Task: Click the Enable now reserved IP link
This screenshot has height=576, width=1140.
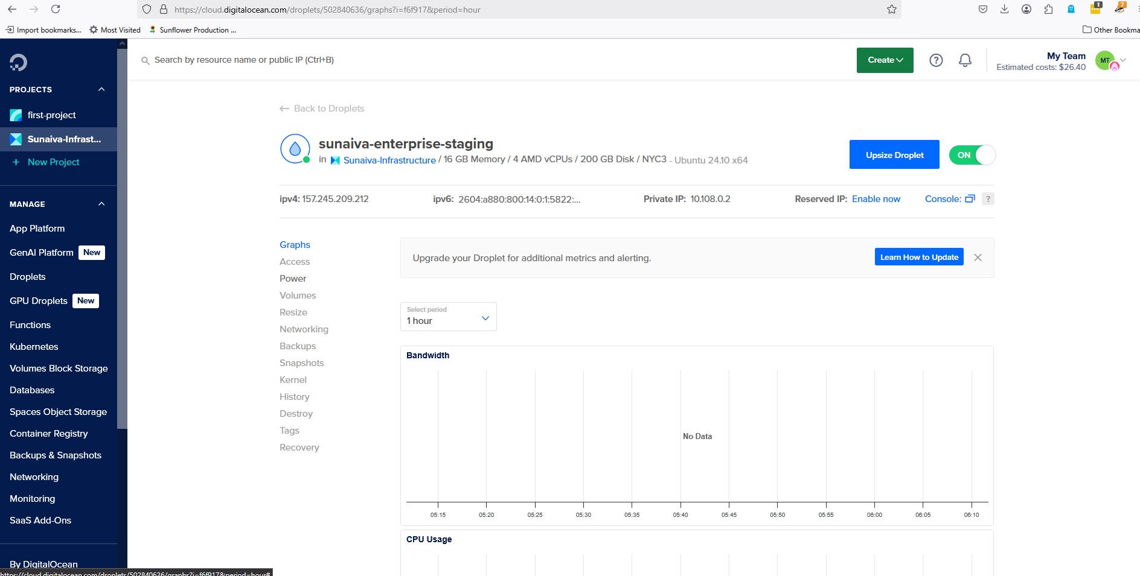Action: click(x=876, y=199)
